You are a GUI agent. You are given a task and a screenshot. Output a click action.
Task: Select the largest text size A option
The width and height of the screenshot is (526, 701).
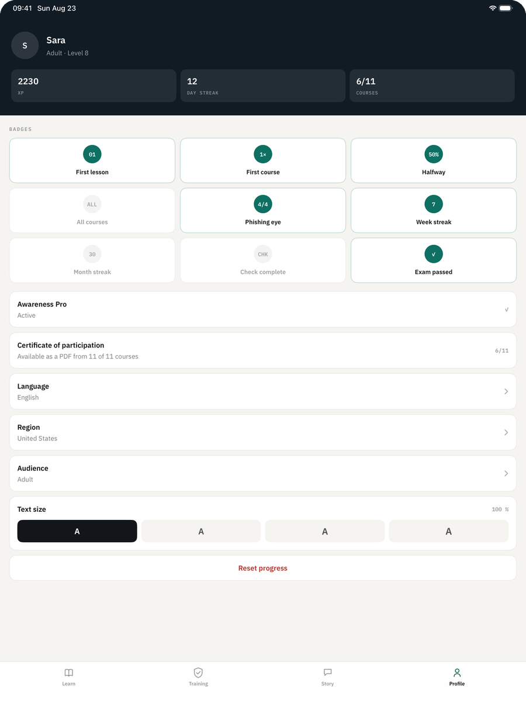click(449, 531)
